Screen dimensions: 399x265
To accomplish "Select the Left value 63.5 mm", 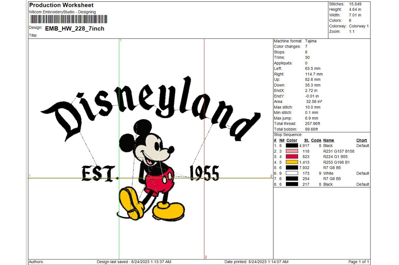I will click(x=313, y=69).
